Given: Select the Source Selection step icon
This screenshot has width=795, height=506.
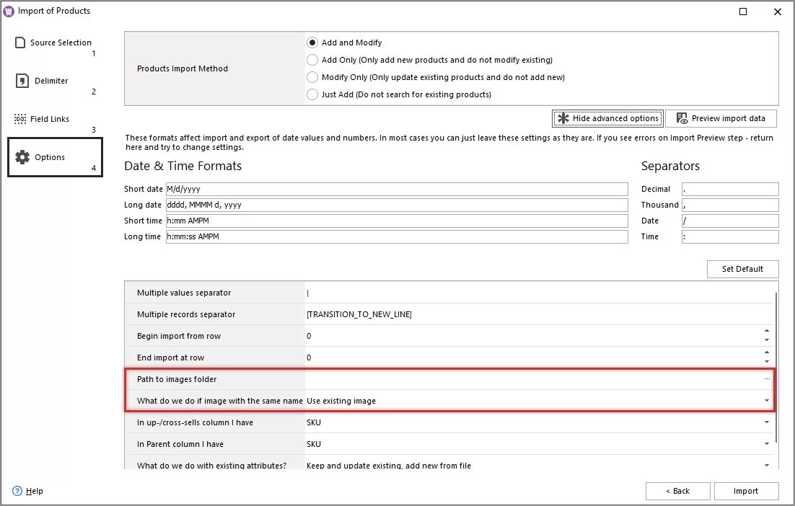Looking at the screenshot, I should click(x=19, y=42).
